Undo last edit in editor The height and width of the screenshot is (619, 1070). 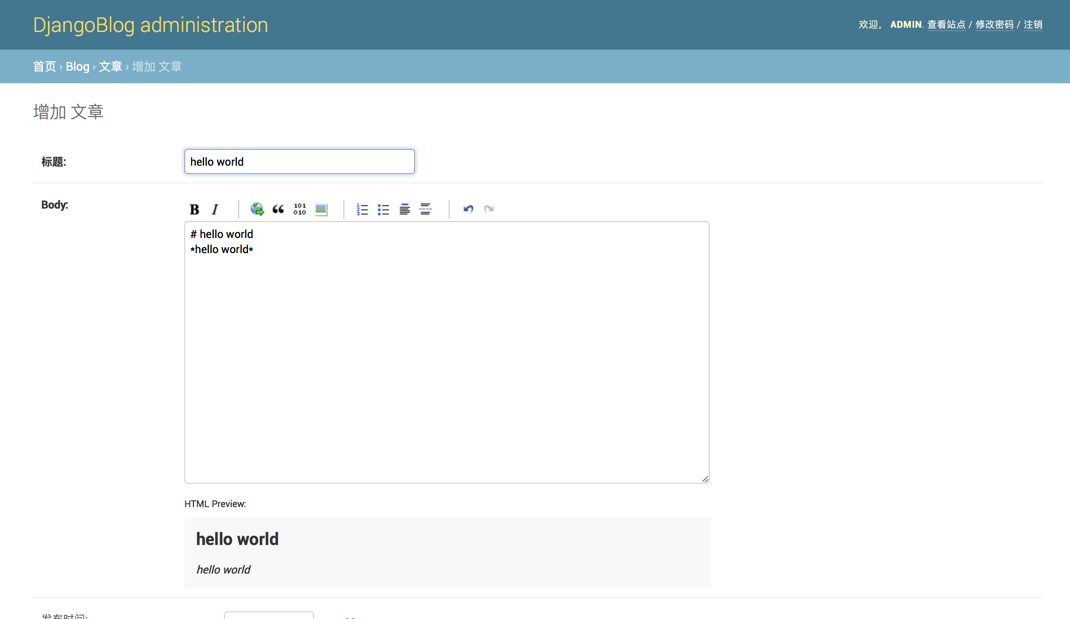(468, 209)
